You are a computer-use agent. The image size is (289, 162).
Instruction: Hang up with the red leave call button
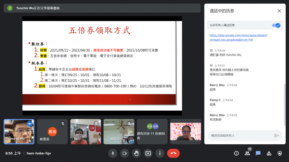[x=173, y=153]
